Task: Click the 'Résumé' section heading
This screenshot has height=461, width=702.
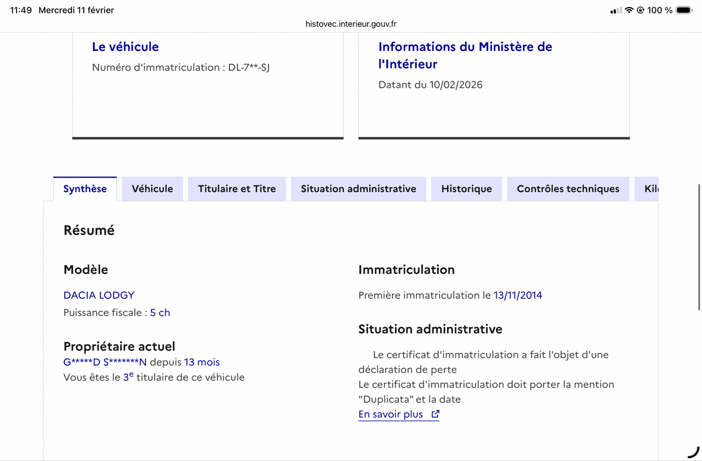Action: [x=89, y=230]
